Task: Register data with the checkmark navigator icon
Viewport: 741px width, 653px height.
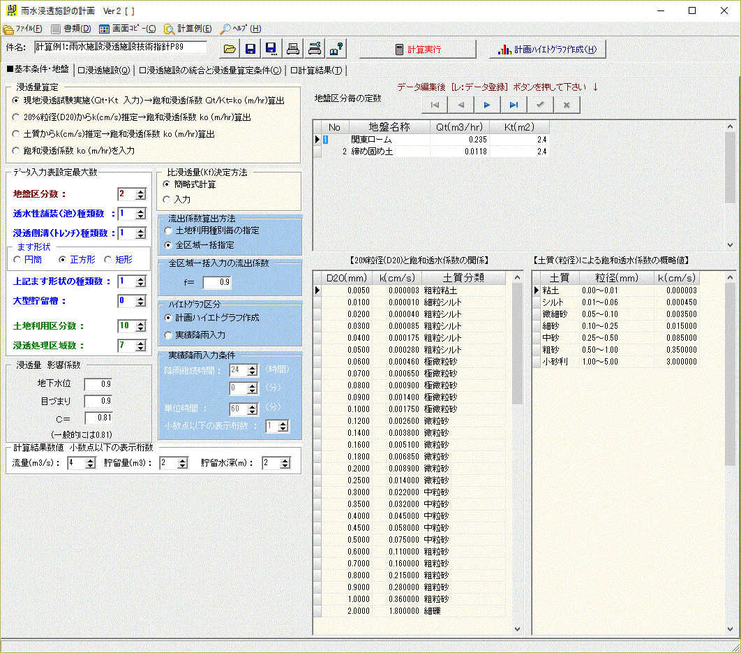Action: click(540, 104)
